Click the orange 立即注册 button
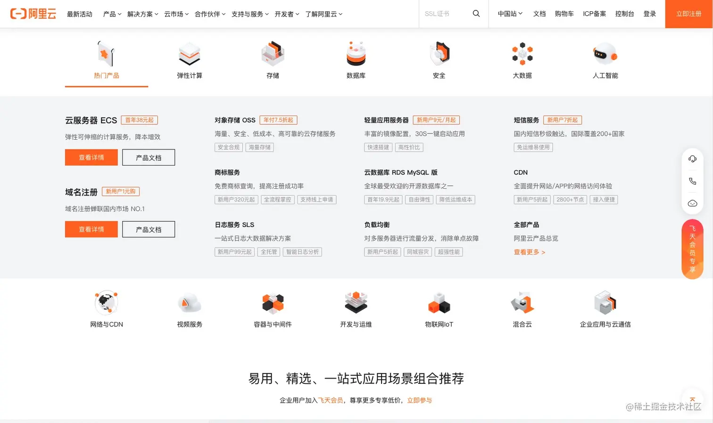Image resolution: width=713 pixels, height=423 pixels. (689, 14)
